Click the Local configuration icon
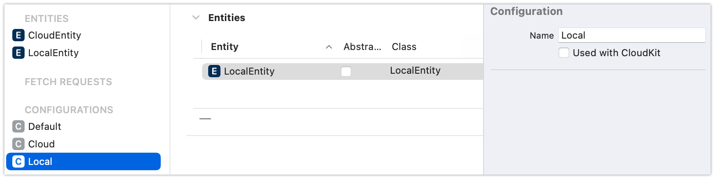 click(x=18, y=162)
